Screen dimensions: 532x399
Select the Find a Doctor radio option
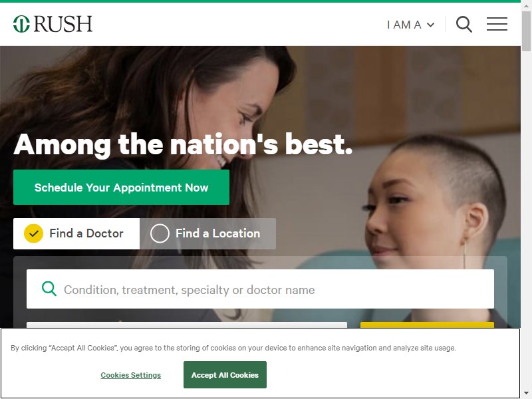pyautogui.click(x=34, y=233)
